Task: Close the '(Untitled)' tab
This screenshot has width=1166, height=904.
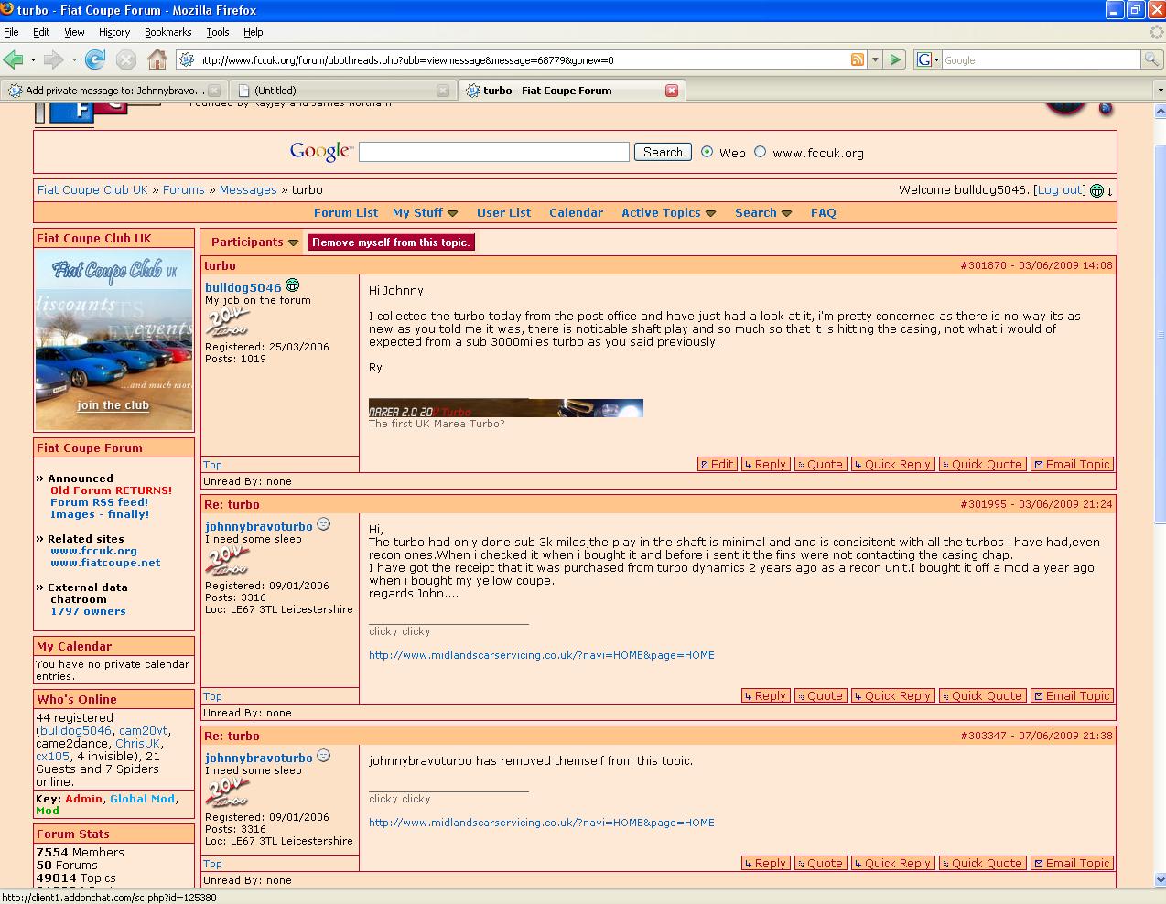Action: click(443, 90)
